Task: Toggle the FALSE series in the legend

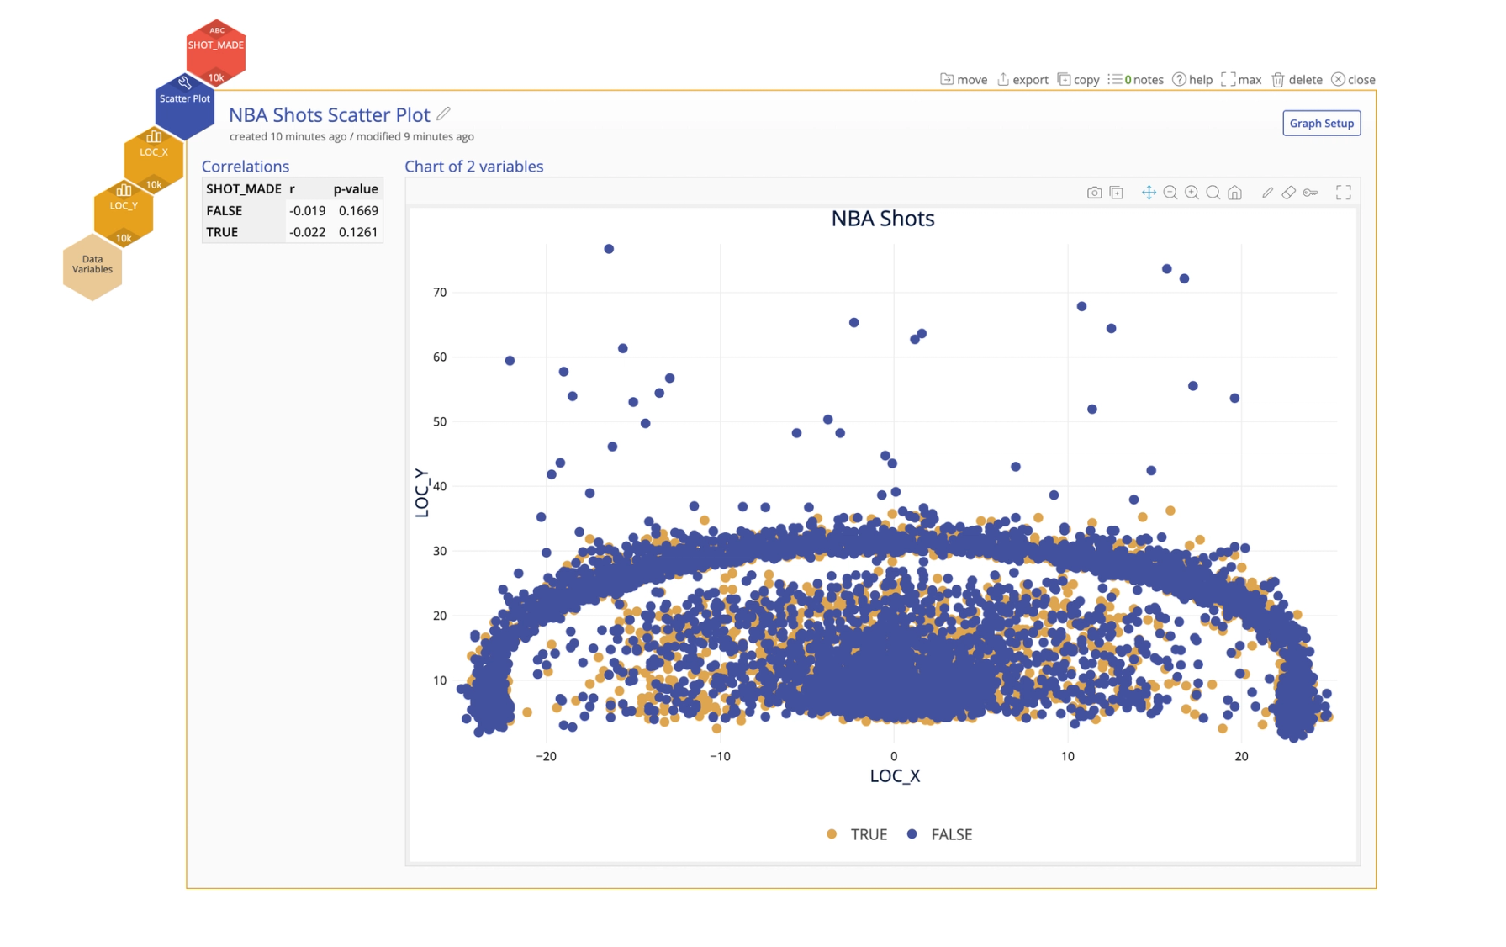Action: tap(939, 834)
